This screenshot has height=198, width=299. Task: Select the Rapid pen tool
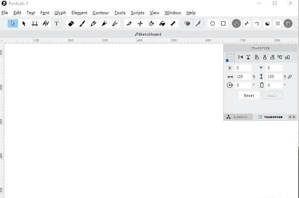[115, 23]
